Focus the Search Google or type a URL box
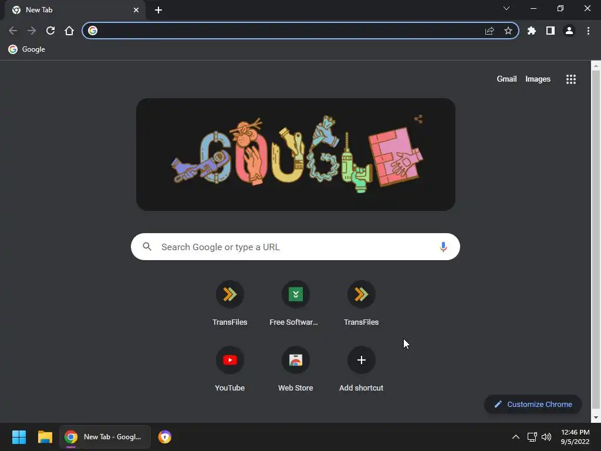Screen dimensions: 601x451 point(295,247)
